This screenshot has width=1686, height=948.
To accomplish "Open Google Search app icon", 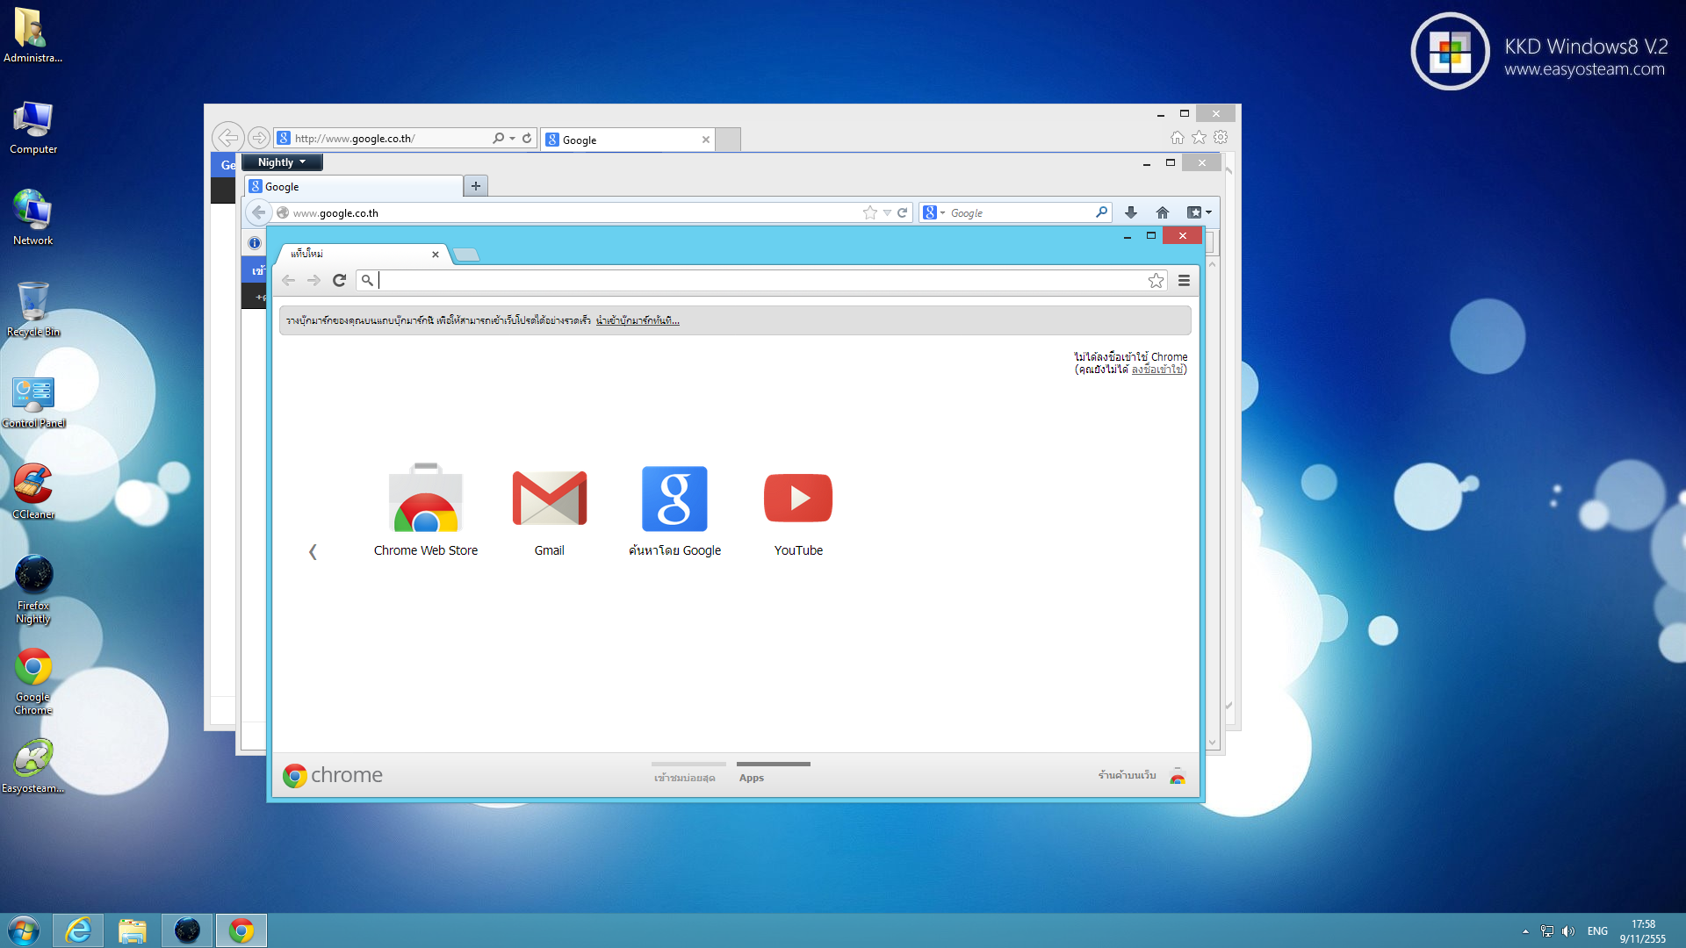I will click(x=674, y=500).
